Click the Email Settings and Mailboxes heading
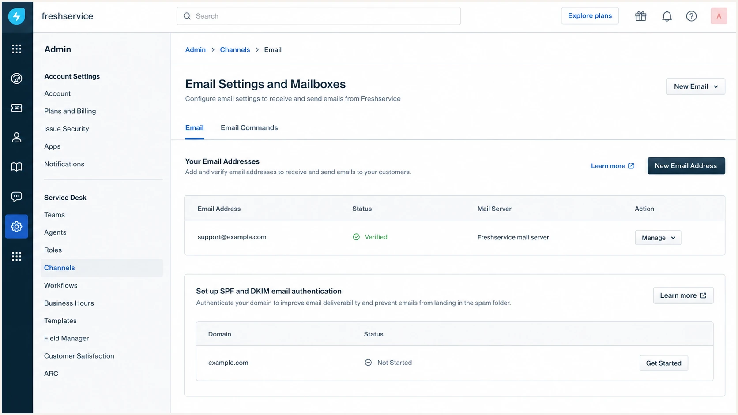The height and width of the screenshot is (415, 738). [x=265, y=84]
